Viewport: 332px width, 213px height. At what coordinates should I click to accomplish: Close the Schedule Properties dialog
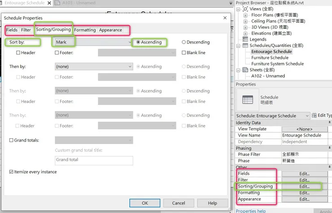(225, 18)
